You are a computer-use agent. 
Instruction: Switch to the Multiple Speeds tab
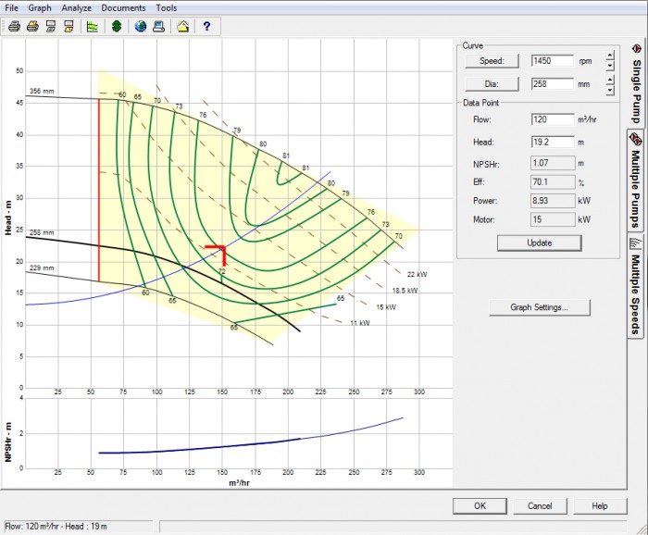tap(636, 286)
